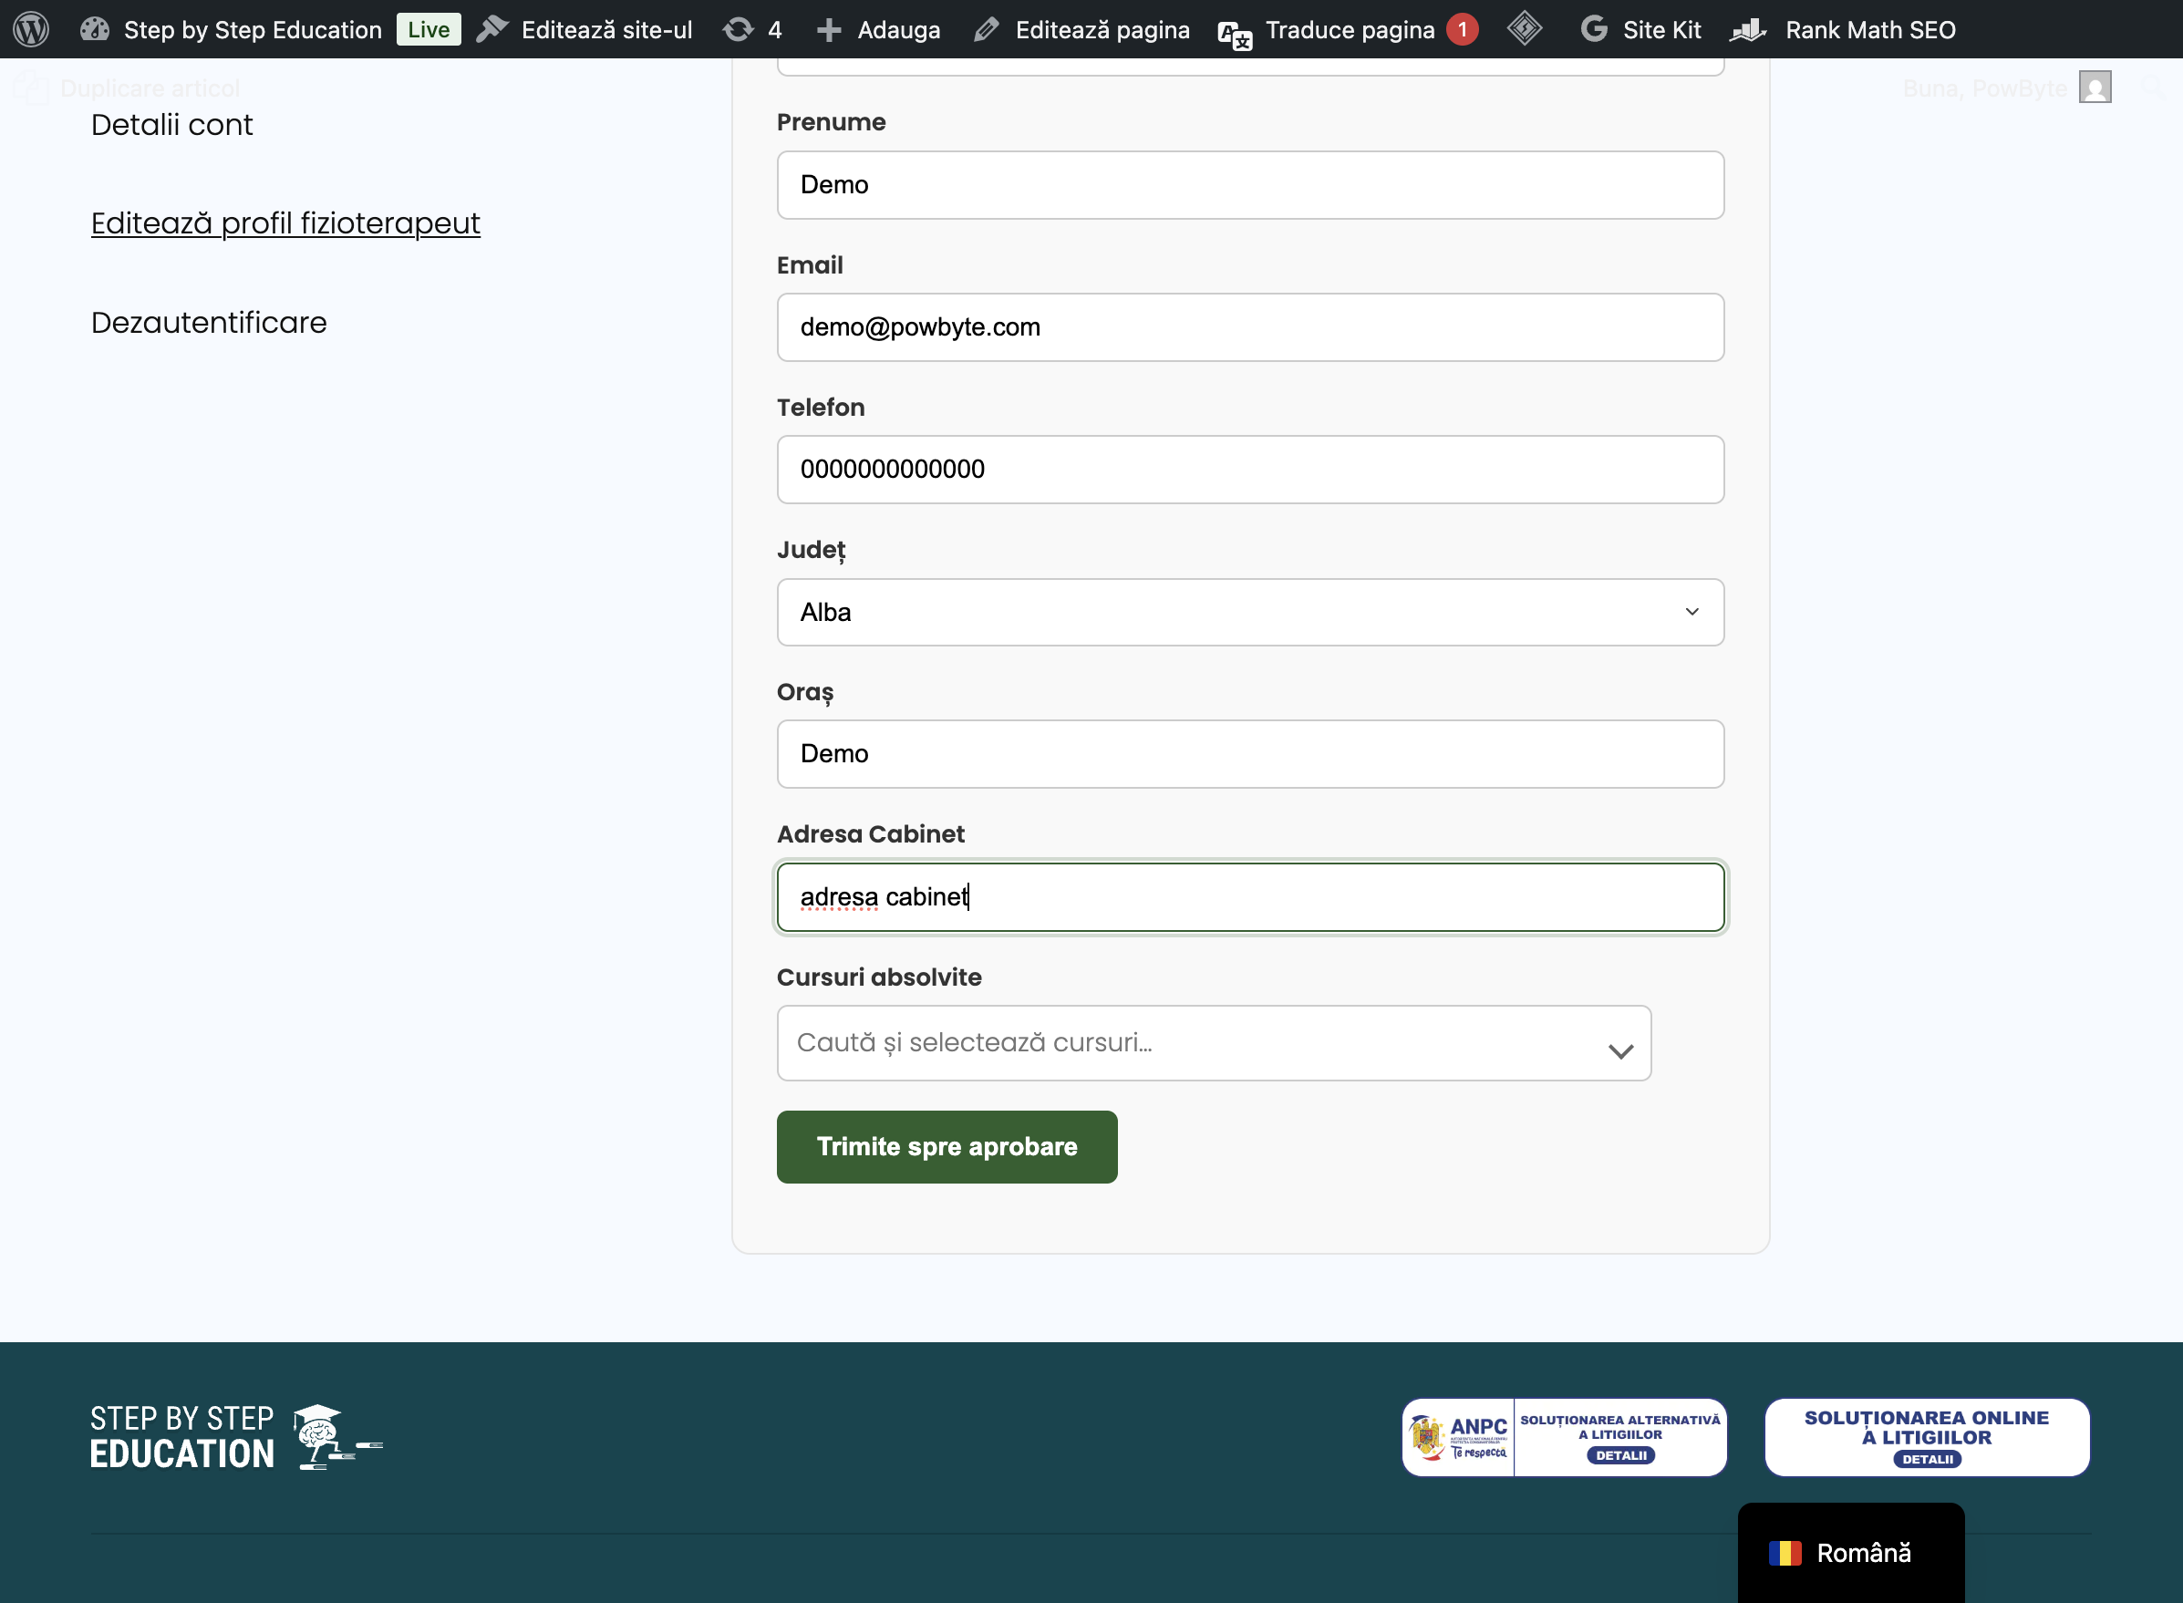This screenshot has height=1603, width=2183.
Task: Open the Județ dropdown showing Alba
Action: point(1250,612)
